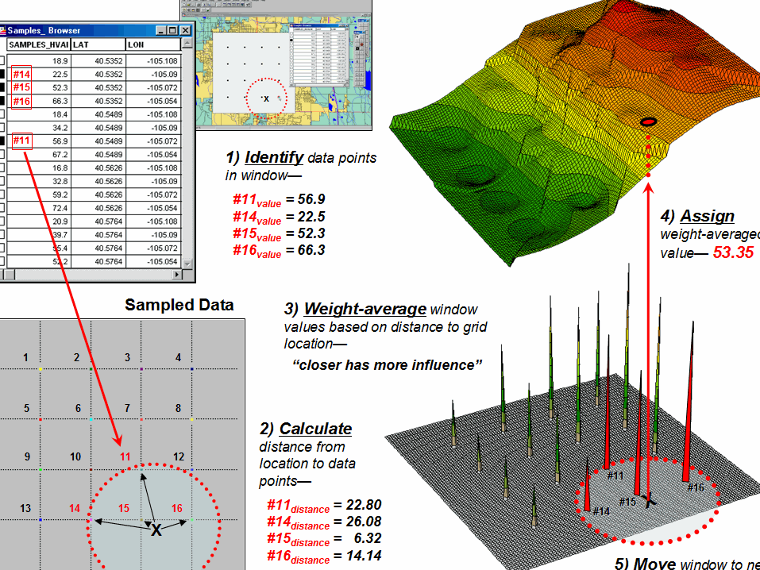The width and height of the screenshot is (760, 570).
Task: Click the horizontal scrollbar thumb in table
Action: pyautogui.click(x=8, y=275)
